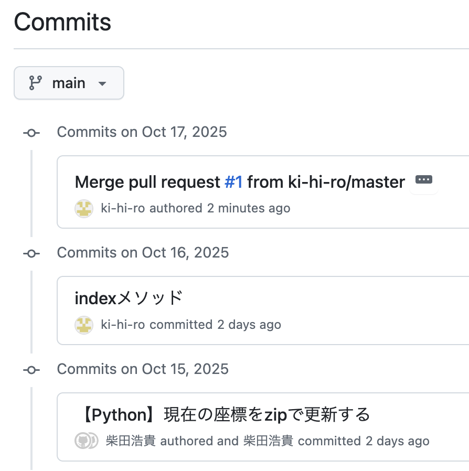Click the 柴田浩貴 name before "committed"

(268, 441)
